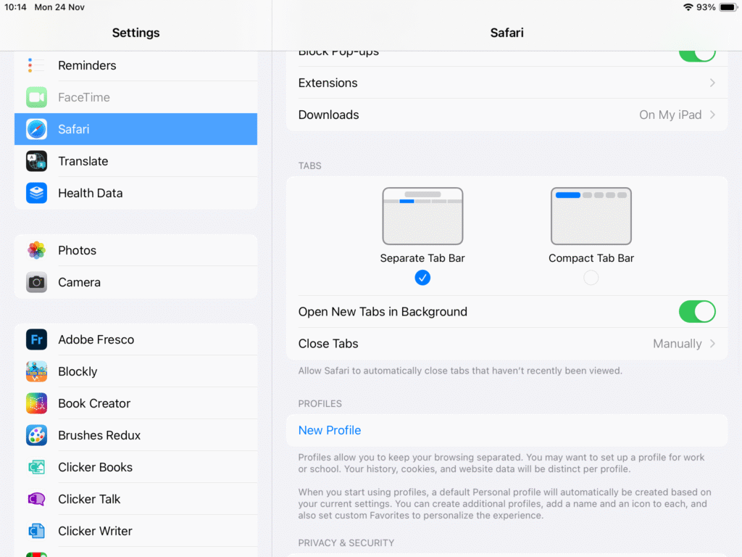Image resolution: width=742 pixels, height=557 pixels.
Task: Select the Separate Tab Bar checkmark
Action: [x=422, y=277]
